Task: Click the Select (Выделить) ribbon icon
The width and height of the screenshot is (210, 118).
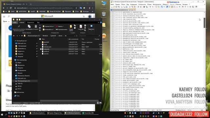Action: (91, 26)
